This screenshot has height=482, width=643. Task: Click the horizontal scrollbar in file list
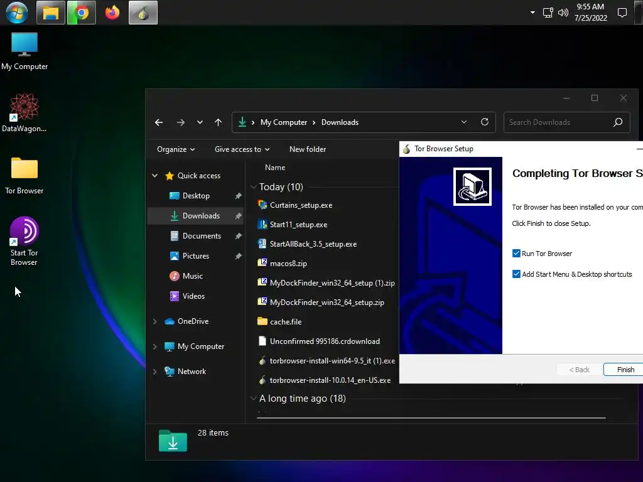(431, 417)
